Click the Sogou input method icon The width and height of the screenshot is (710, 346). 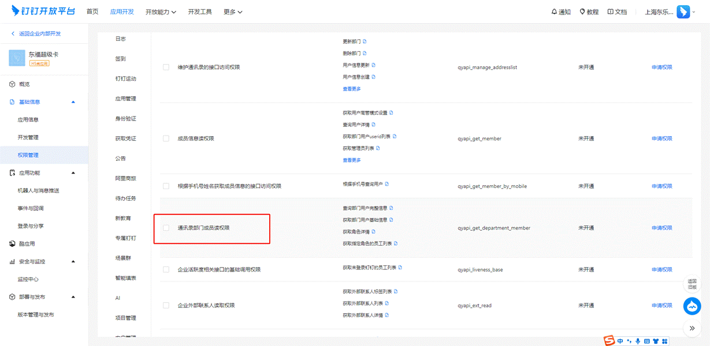pos(609,341)
